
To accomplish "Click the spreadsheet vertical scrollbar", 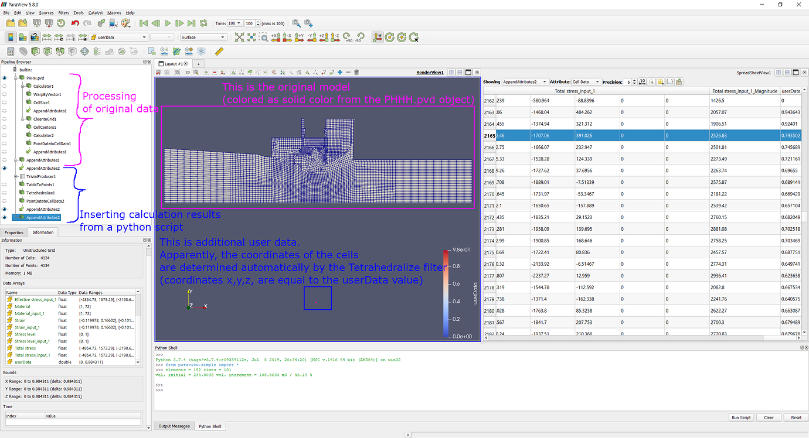I will pos(805,214).
